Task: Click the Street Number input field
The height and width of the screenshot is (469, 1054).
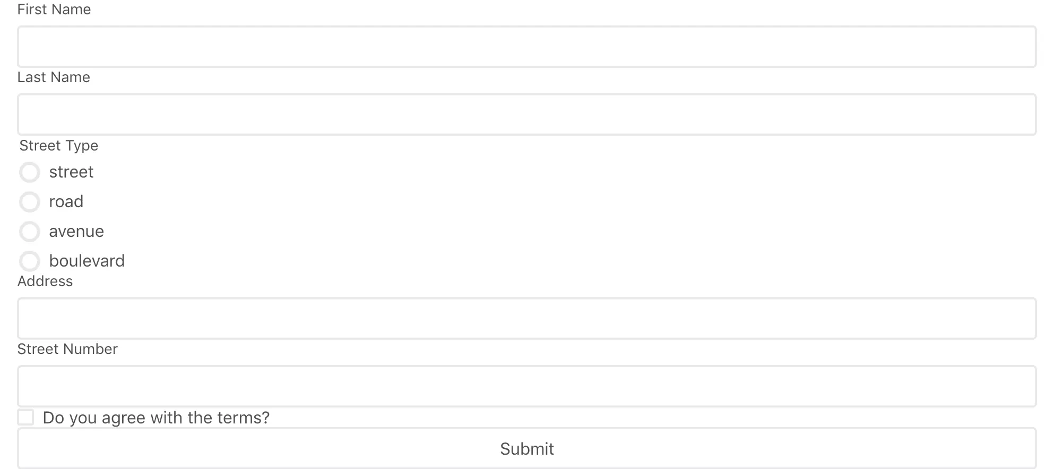Action: 526,386
